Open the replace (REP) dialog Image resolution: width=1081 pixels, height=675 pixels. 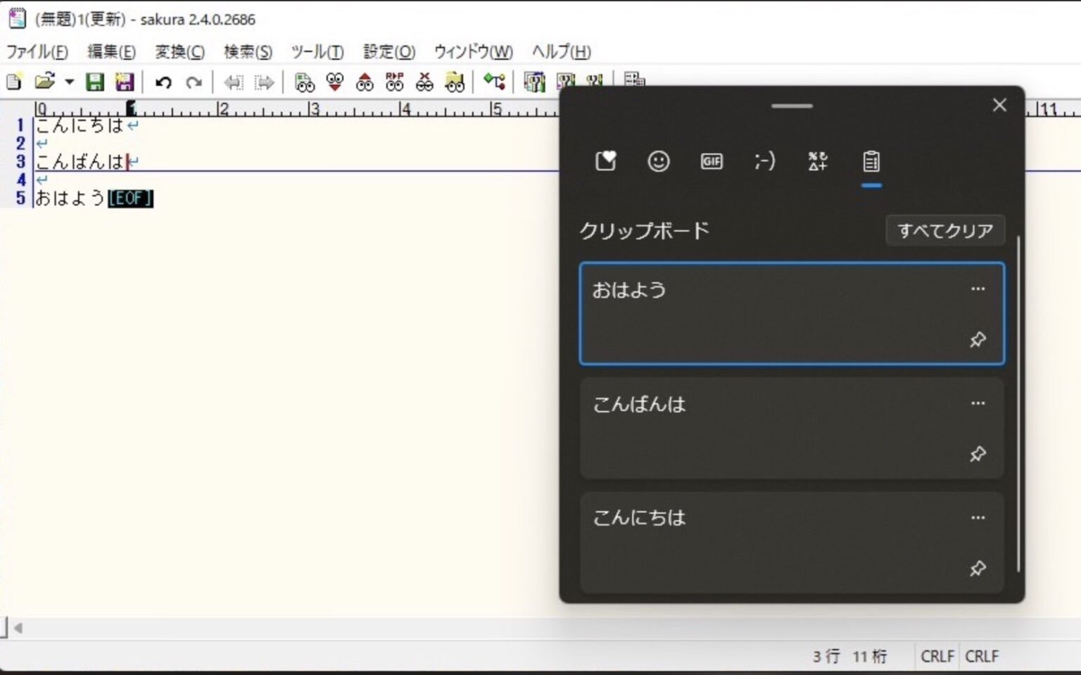pos(395,82)
